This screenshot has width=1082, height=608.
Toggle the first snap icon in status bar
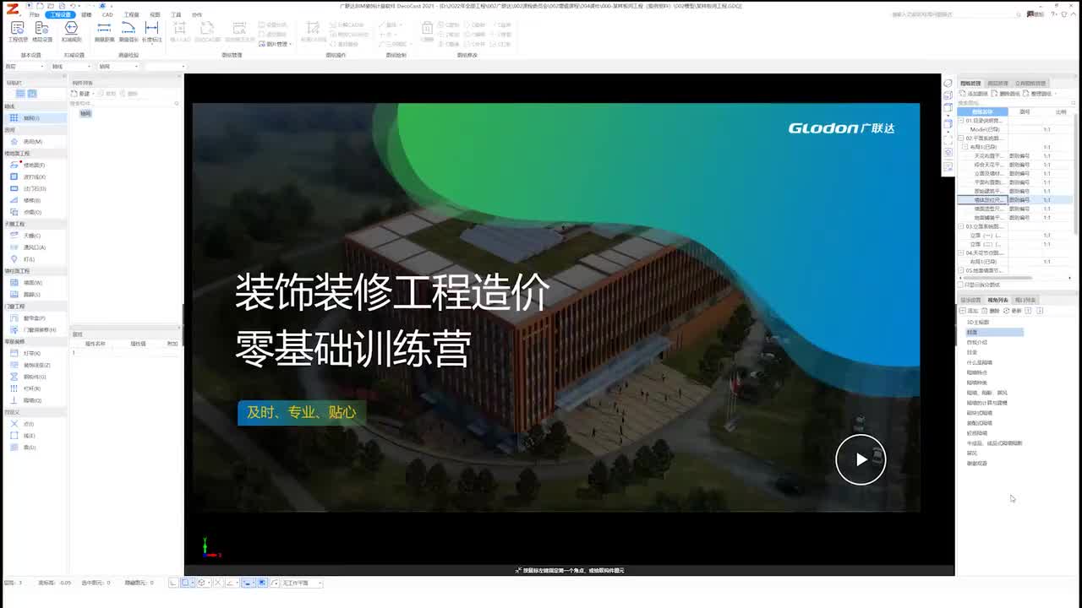173,583
